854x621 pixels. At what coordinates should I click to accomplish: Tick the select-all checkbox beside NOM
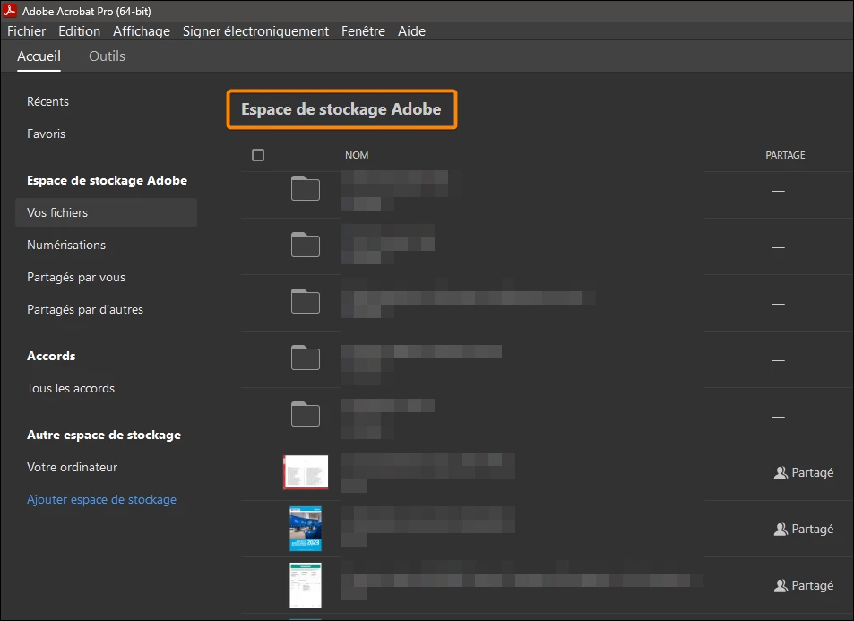click(x=258, y=155)
